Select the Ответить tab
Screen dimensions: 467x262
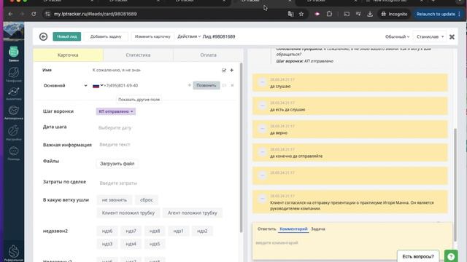(266, 229)
